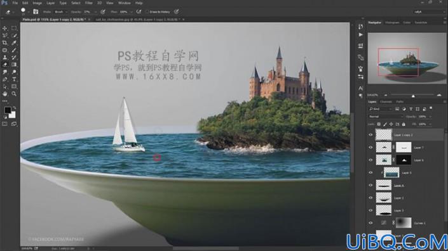The height and width of the screenshot is (251, 448).
Task: Hide Layer 6 using its eye icon
Action: (370, 160)
